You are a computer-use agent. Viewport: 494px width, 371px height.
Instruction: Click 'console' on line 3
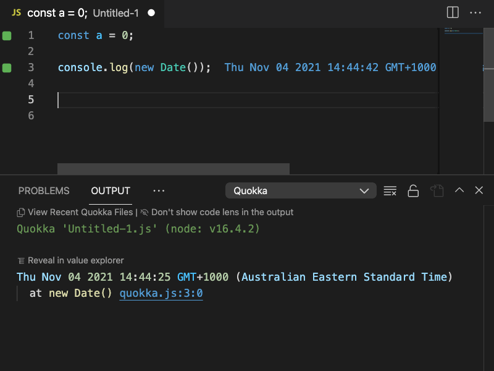pos(80,67)
